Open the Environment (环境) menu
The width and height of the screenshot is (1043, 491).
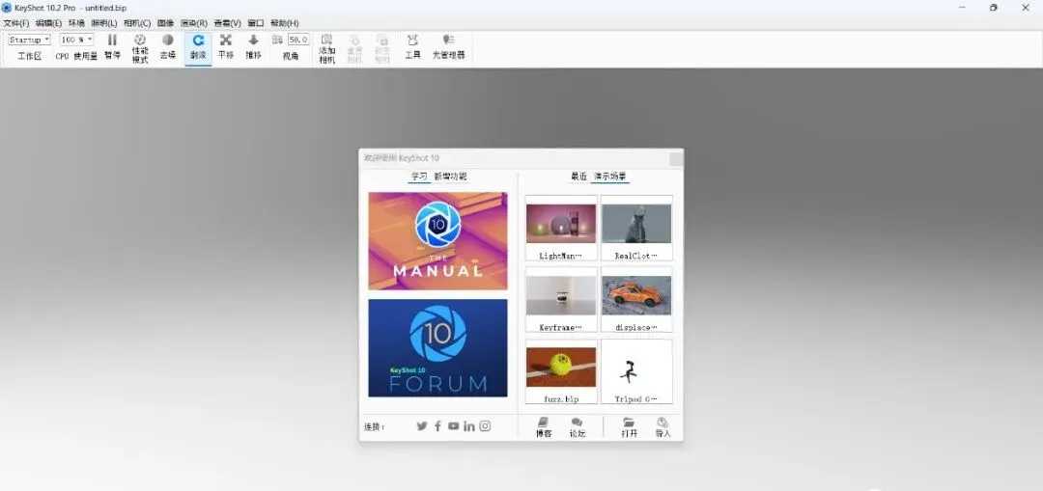click(x=76, y=22)
